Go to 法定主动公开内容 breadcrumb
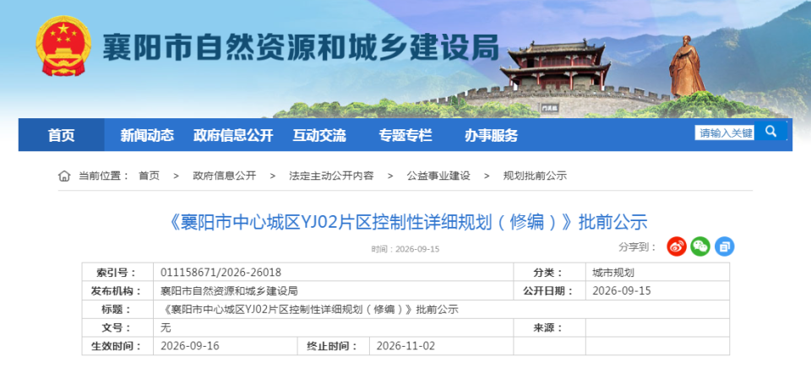811x368 pixels. point(331,176)
